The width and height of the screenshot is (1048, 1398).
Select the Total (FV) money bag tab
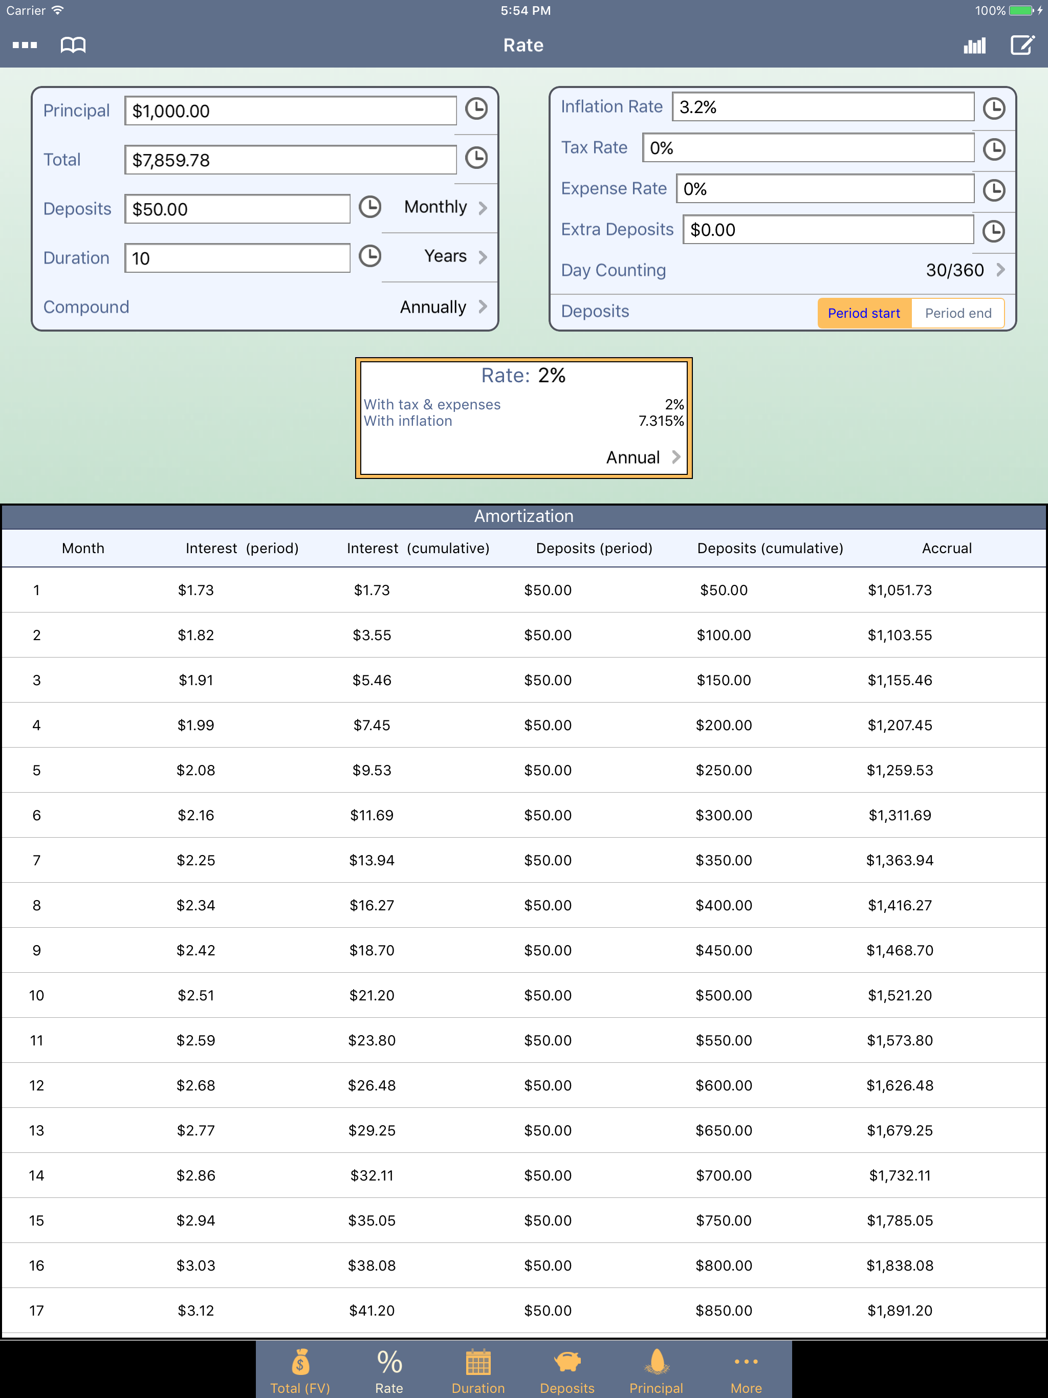tap(300, 1369)
